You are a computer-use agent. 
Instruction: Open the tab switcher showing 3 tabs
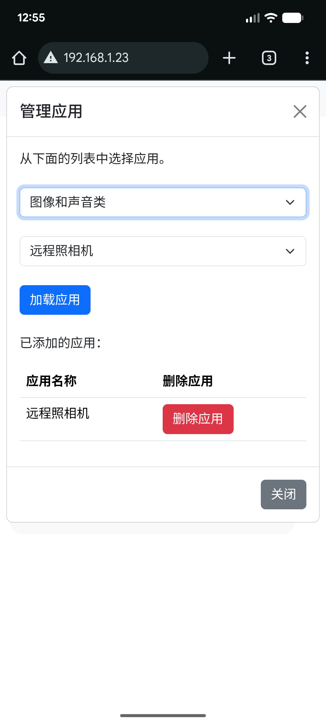tap(269, 58)
